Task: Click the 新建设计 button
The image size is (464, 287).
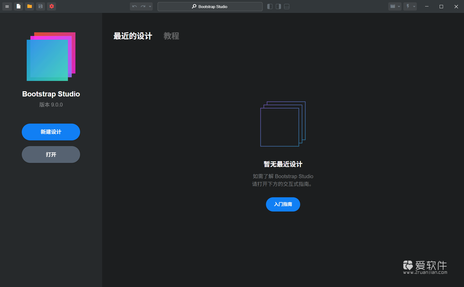Action: coord(51,132)
